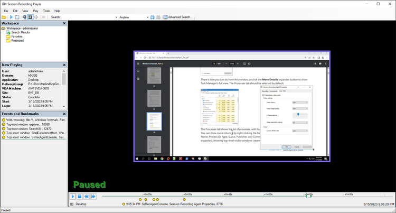
Task: Open Advanced Search
Action: 178,17
